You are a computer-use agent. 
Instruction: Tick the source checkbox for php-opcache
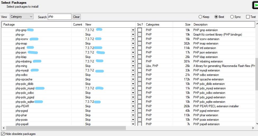click(x=140, y=79)
